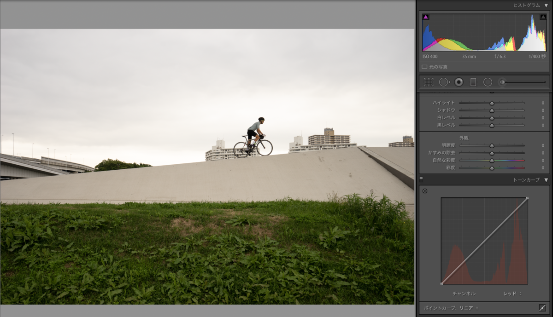Reset the 彩度 slider
This screenshot has width=553, height=317.
(x=492, y=167)
